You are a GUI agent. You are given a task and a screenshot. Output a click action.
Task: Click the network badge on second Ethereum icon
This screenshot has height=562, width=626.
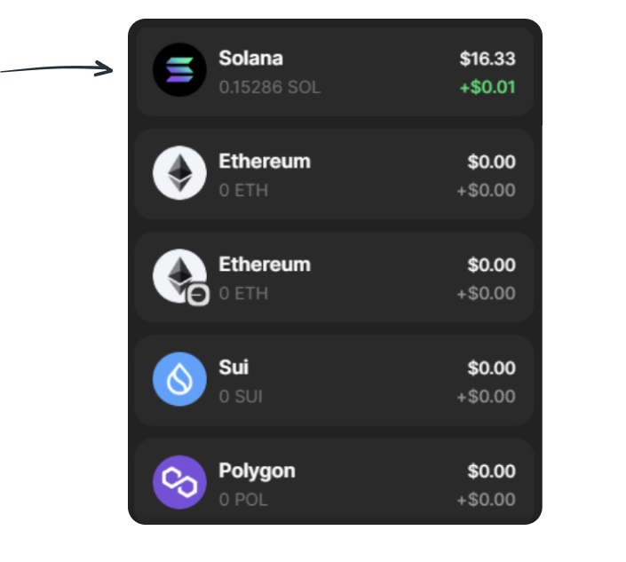198,295
